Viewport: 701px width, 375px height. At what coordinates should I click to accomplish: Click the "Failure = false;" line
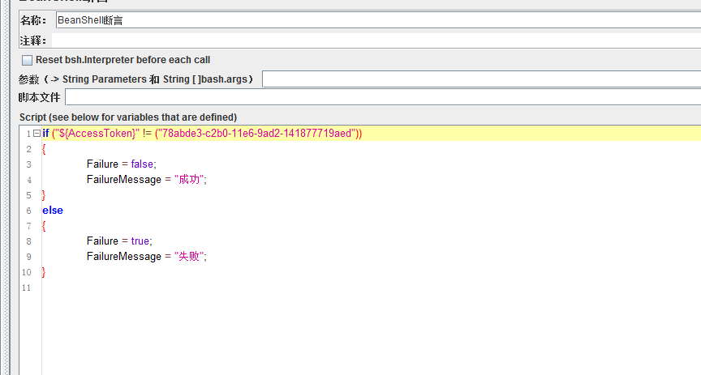pos(122,164)
